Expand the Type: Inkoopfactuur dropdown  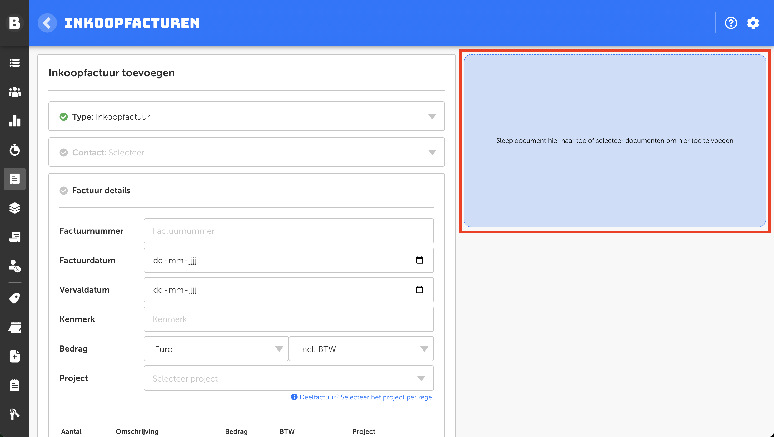(x=246, y=116)
